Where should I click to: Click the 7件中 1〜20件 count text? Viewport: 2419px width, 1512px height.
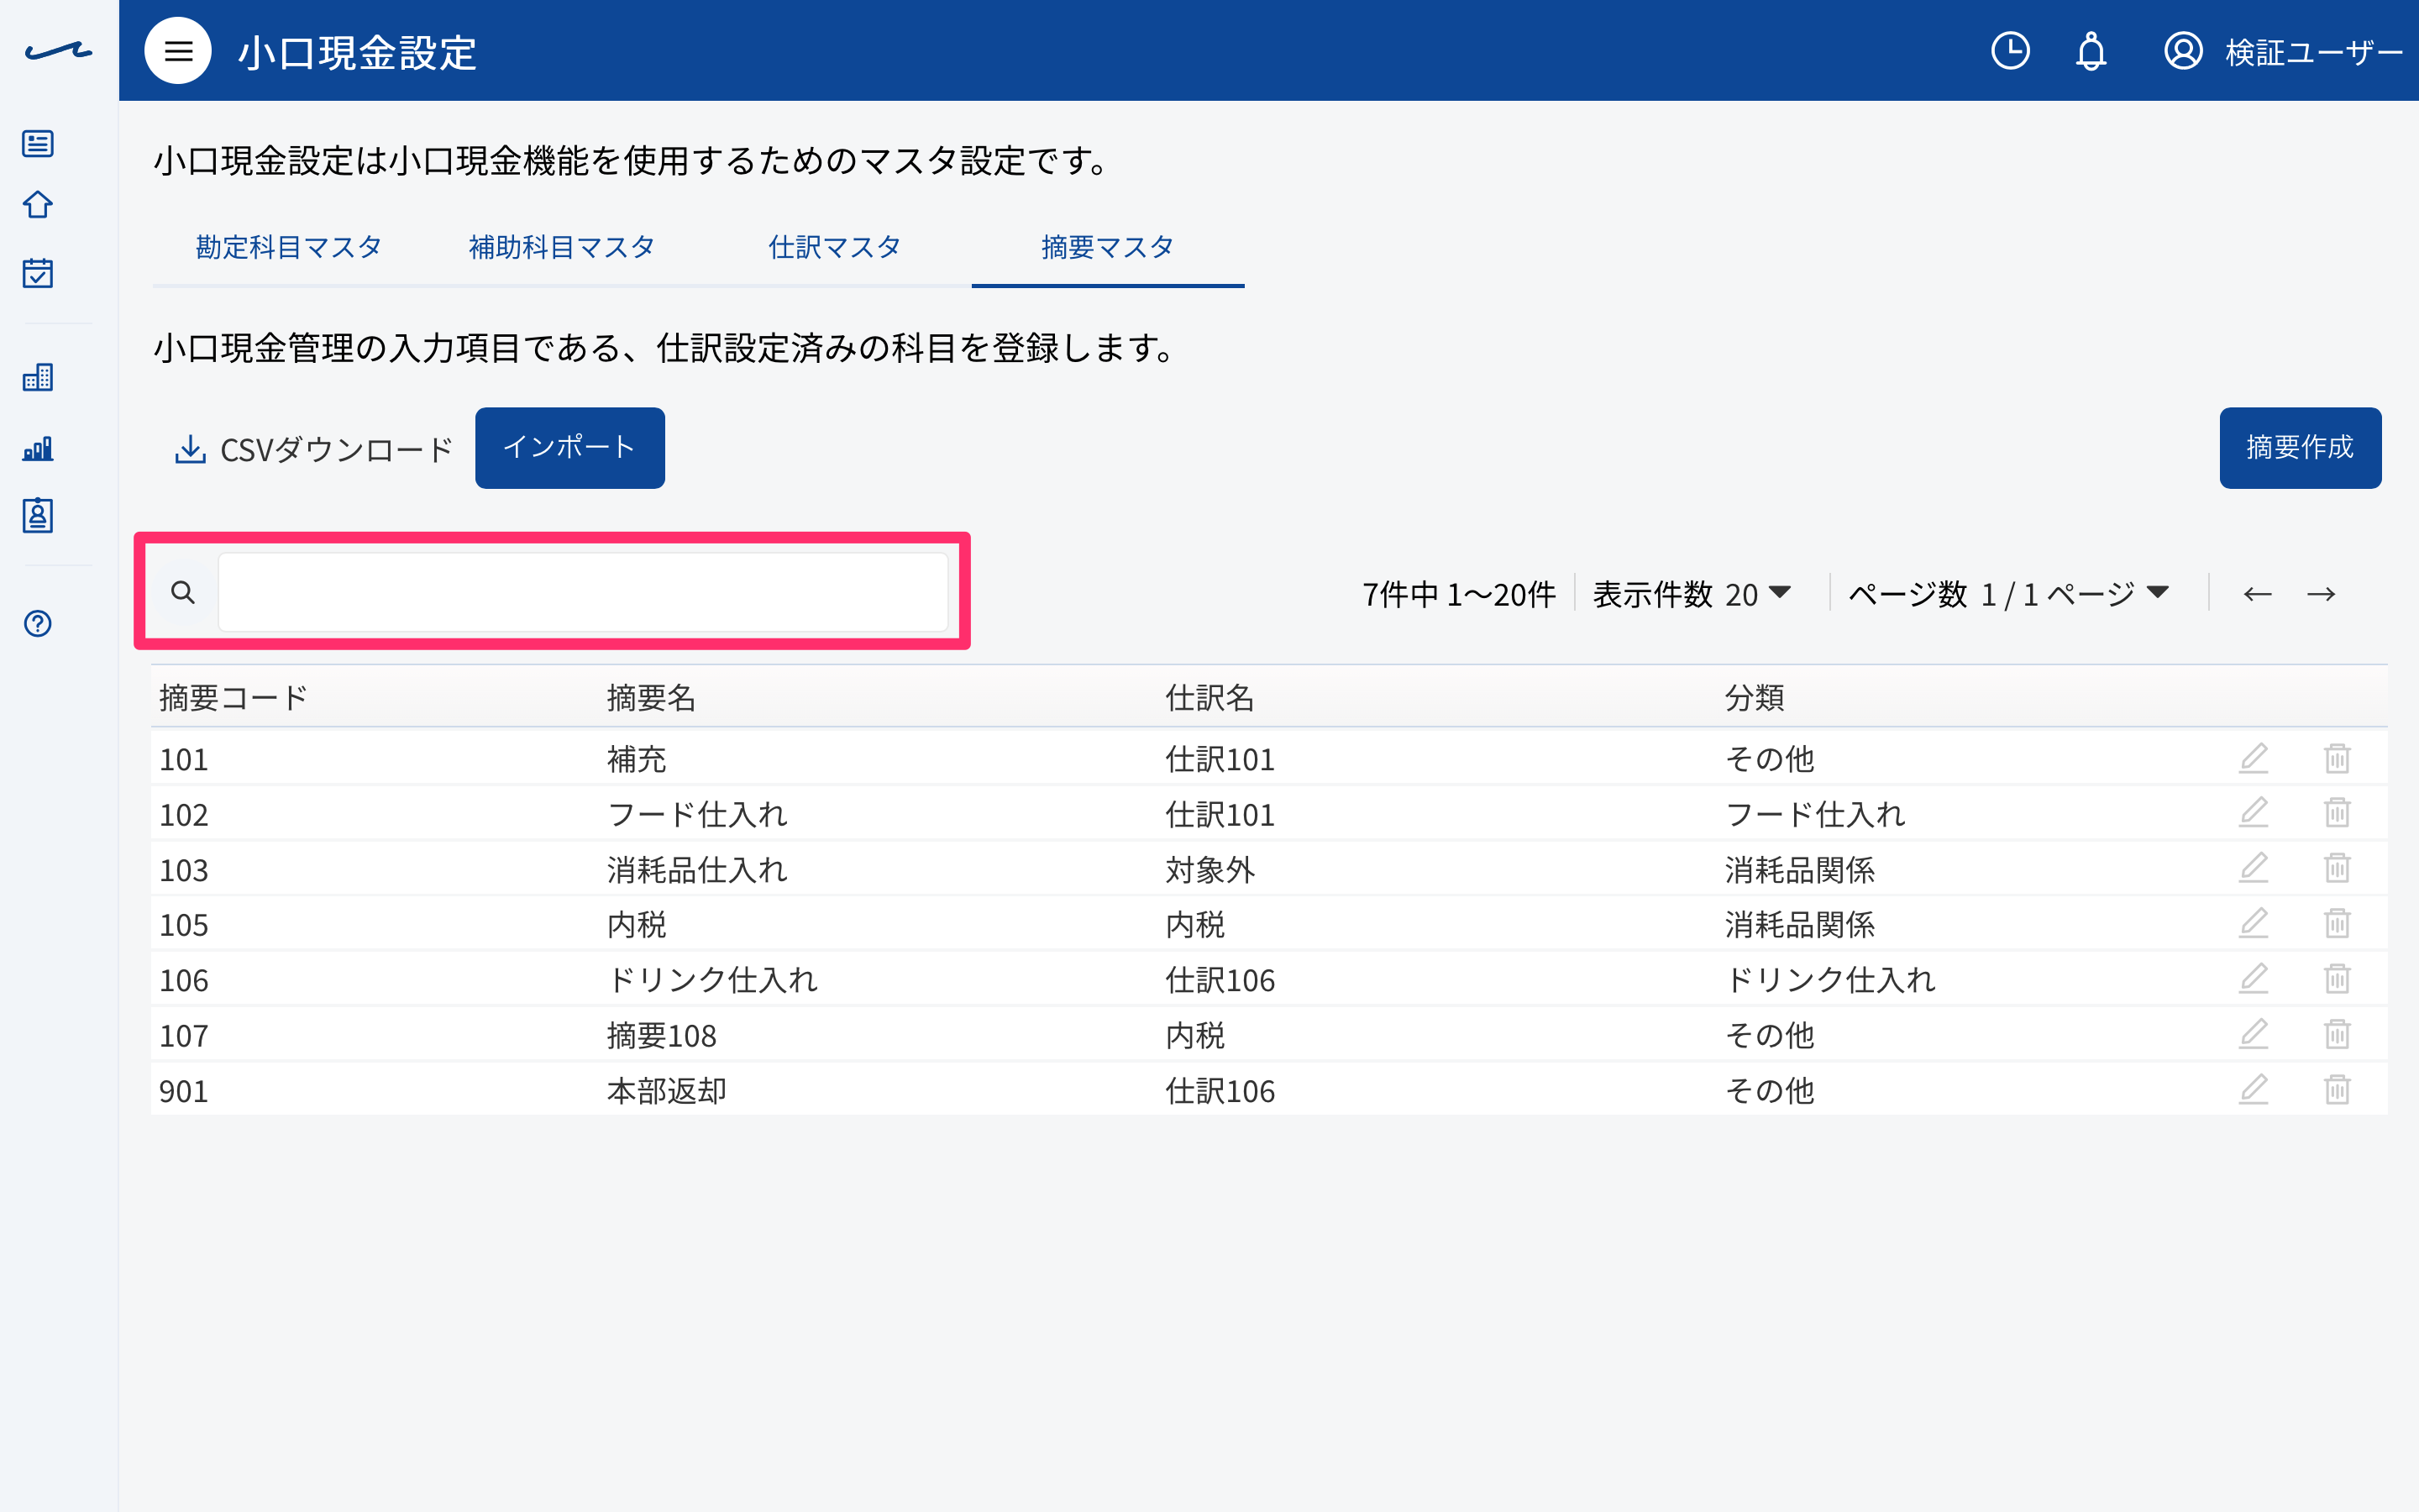1458,595
